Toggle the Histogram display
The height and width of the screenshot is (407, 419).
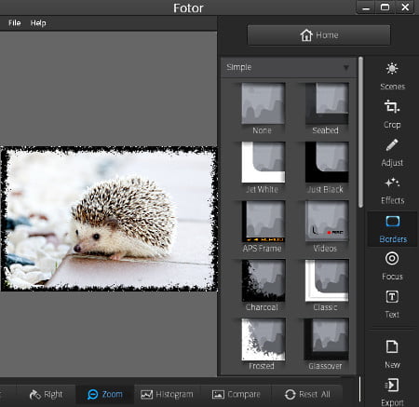point(167,394)
